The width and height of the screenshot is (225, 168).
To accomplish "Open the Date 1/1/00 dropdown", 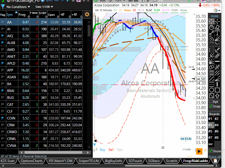I will coord(44,7).
